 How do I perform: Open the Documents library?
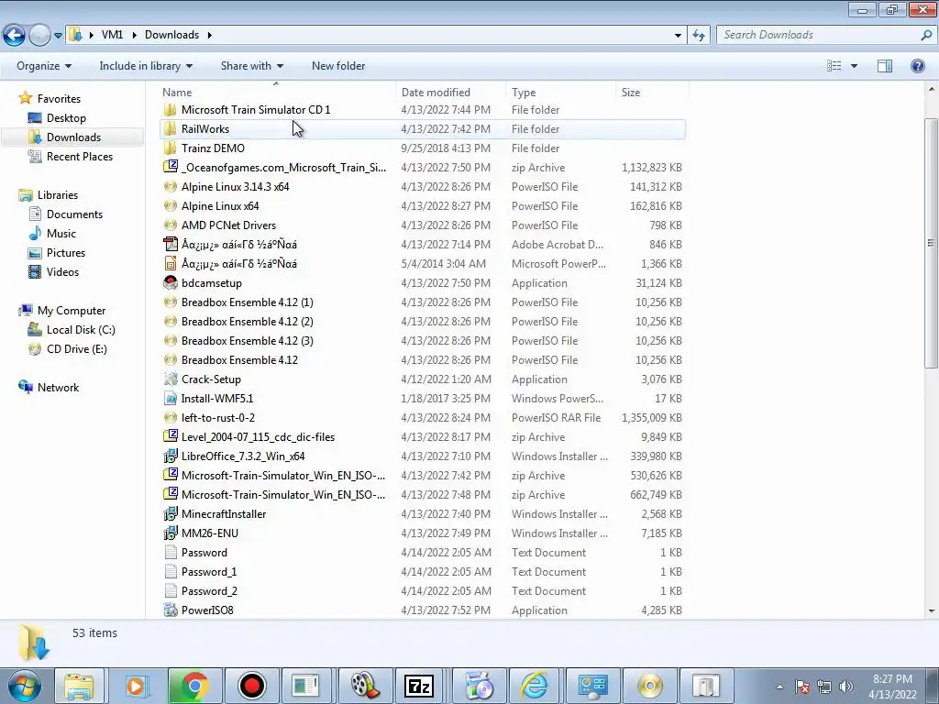click(x=74, y=214)
